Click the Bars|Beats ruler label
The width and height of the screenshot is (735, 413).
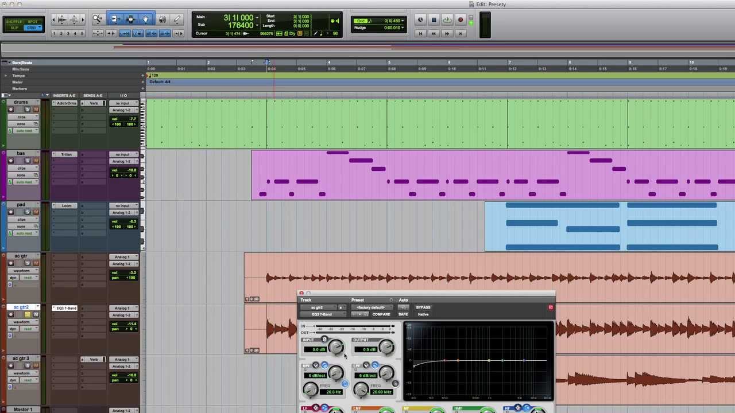[22, 63]
